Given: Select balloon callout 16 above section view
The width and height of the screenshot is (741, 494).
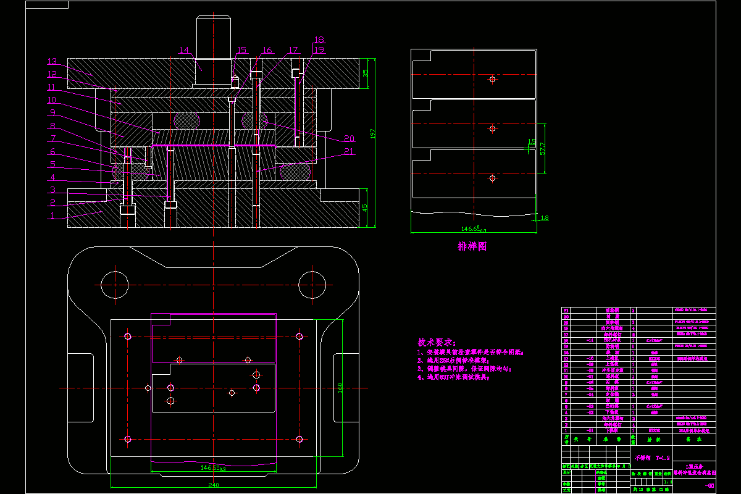Looking at the screenshot, I should [x=266, y=49].
